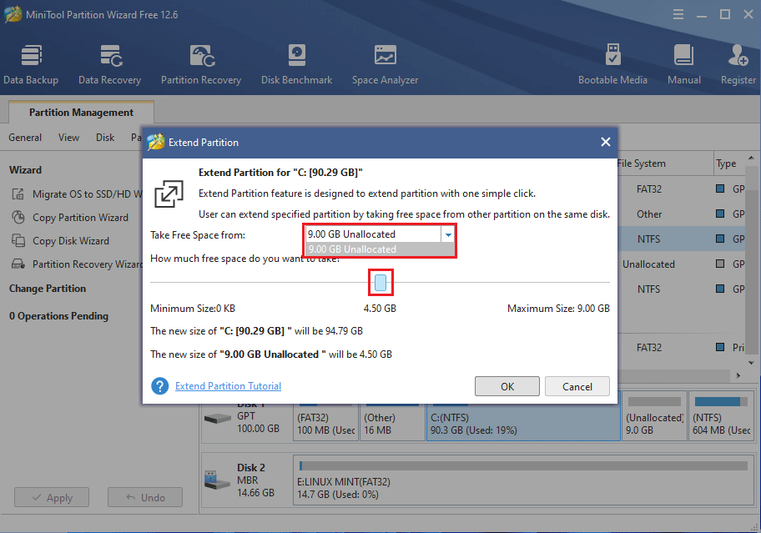Choose the 9.00 GB Unallocated list option
This screenshot has width=761, height=533.
click(380, 249)
